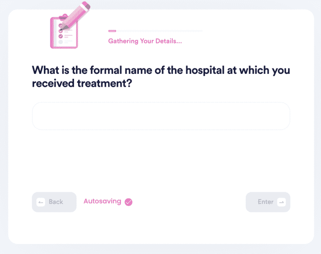Screen dimensions: 321x254
Task: Click the pencil's eraser end
Action: click(x=86, y=5)
